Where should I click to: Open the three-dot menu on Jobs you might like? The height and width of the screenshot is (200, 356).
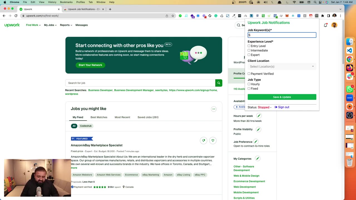coord(214,109)
